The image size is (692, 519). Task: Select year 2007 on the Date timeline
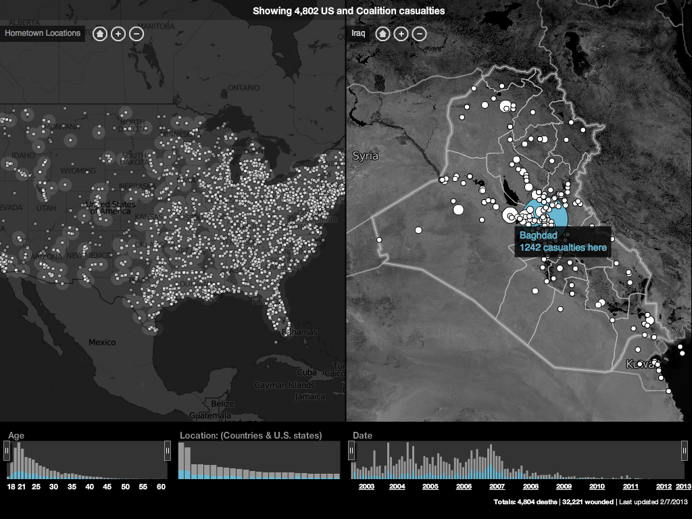[497, 487]
